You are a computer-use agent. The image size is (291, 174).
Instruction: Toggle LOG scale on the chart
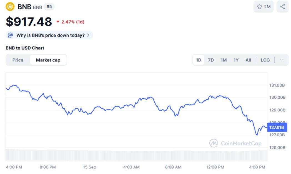pos(265,60)
